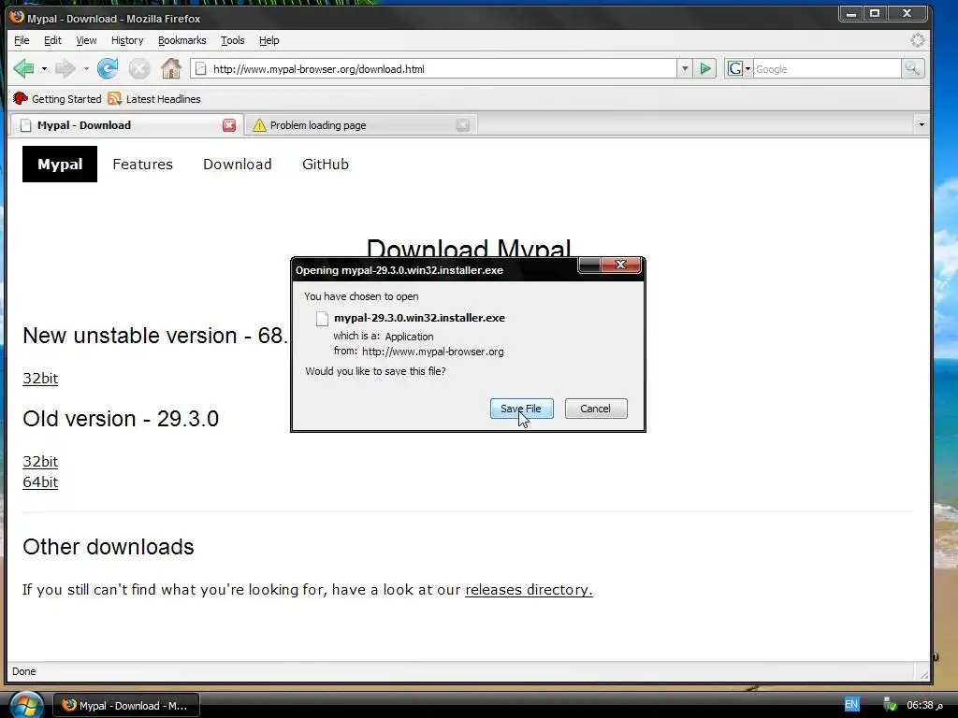Click the Stop loading icon
This screenshot has height=718, width=958.
[139, 68]
